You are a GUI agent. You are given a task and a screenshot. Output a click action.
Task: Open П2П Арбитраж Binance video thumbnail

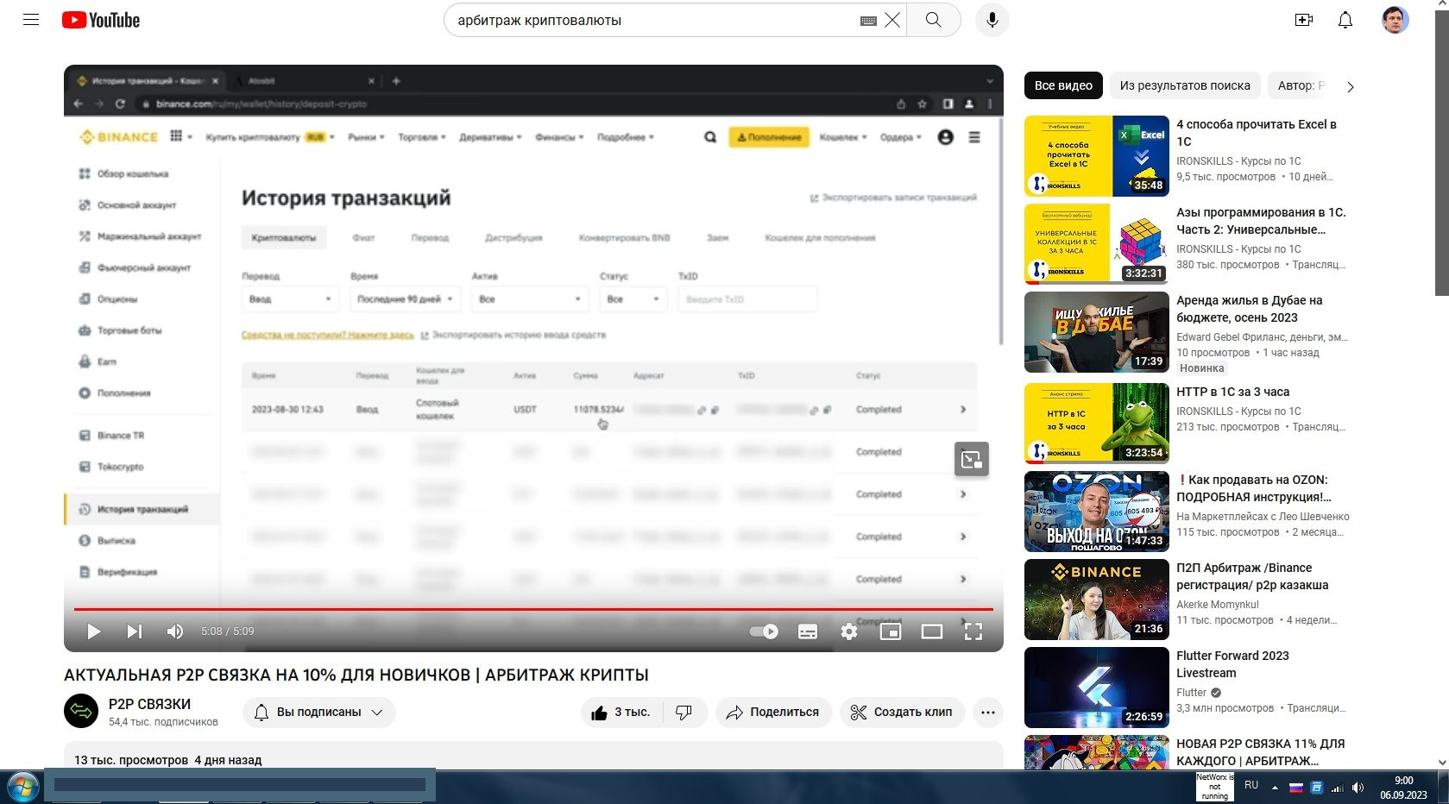1097,600
